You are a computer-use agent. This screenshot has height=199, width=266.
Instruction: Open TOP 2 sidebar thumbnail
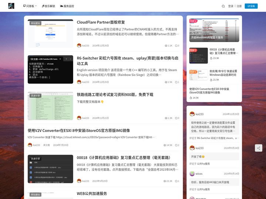(x=198, y=56)
